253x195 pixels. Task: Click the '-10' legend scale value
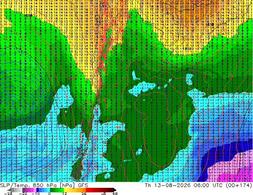36,193
